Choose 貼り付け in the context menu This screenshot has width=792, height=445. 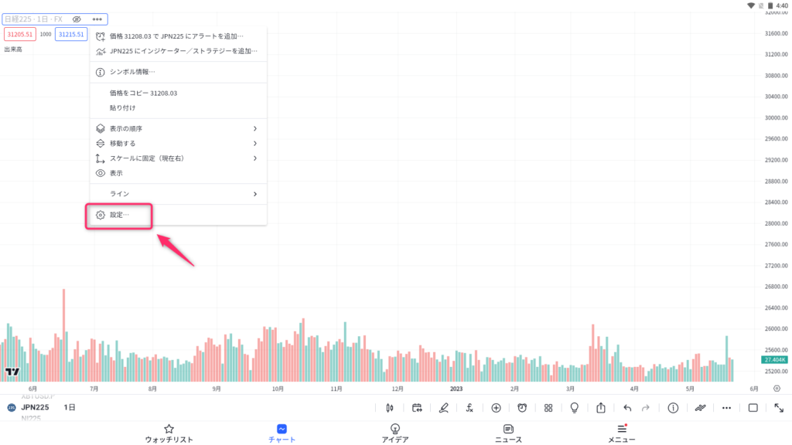pos(179,107)
